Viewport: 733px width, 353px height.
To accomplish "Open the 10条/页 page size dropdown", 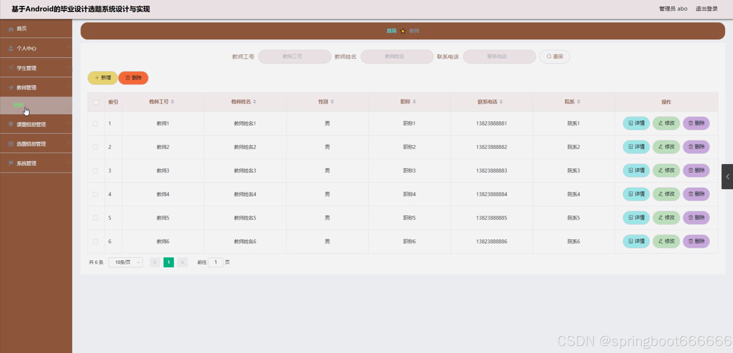I will pos(126,262).
